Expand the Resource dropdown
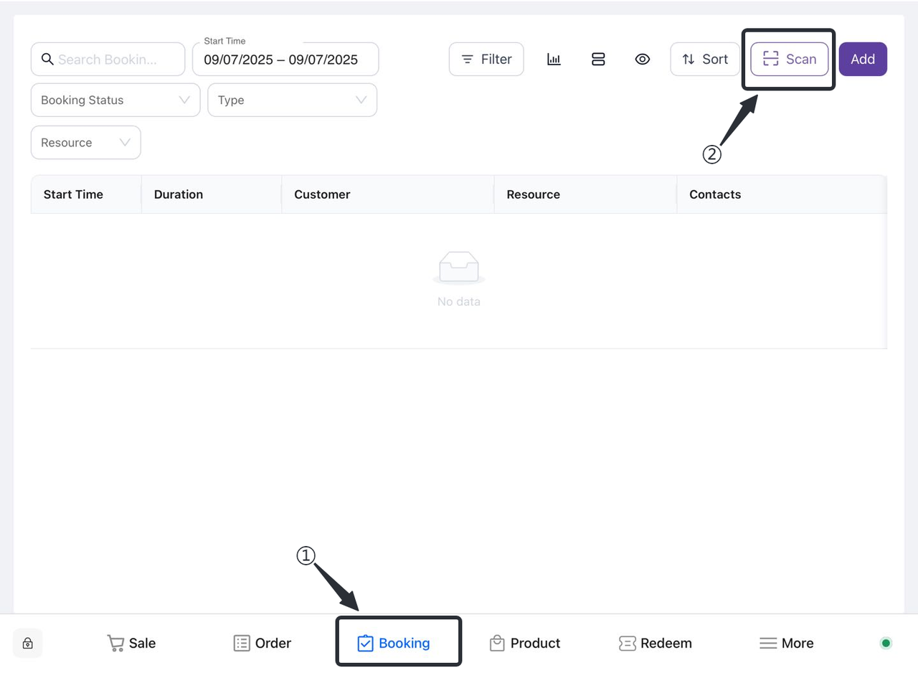The height and width of the screenshot is (673, 918). [x=85, y=143]
